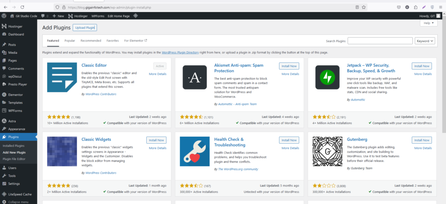Open the New content menu in admin bar

pyautogui.click(x=58, y=16)
